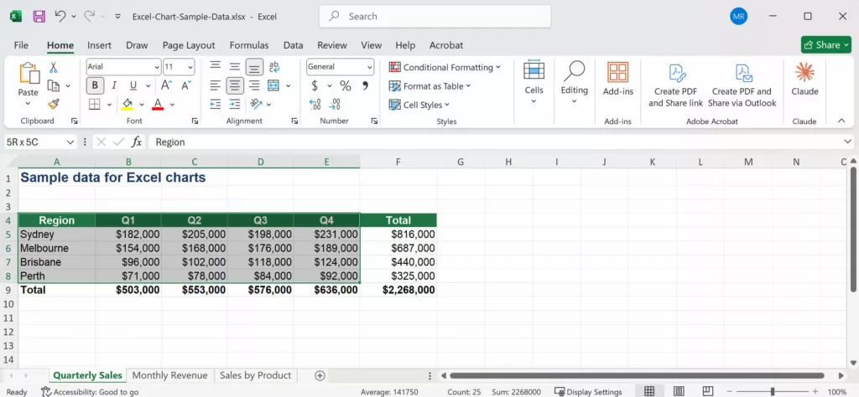Toggle Align Right
The image size is (859, 397).
point(254,85)
